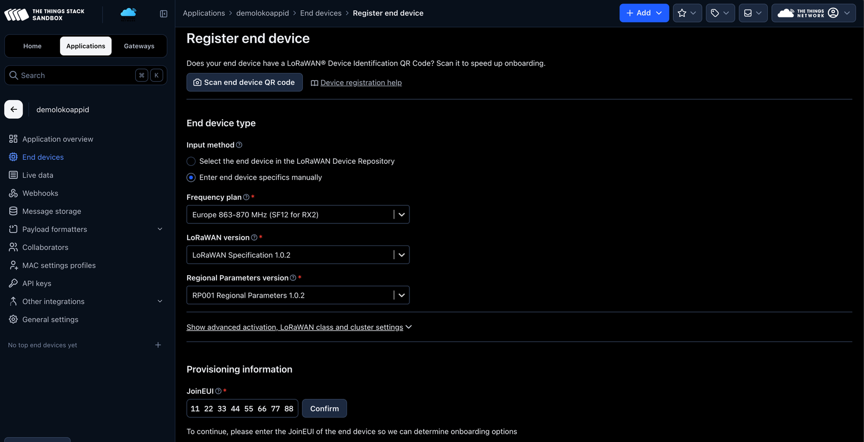Click the MAC settings profiles icon
The height and width of the screenshot is (442, 864).
(x=13, y=265)
